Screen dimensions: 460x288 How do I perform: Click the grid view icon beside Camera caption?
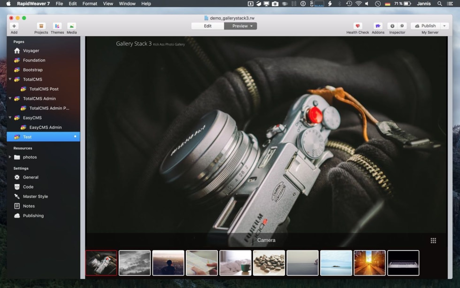coord(433,241)
